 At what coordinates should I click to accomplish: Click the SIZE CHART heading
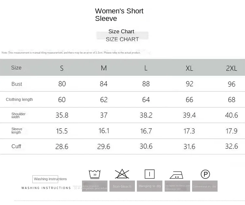pyautogui.click(x=122, y=39)
